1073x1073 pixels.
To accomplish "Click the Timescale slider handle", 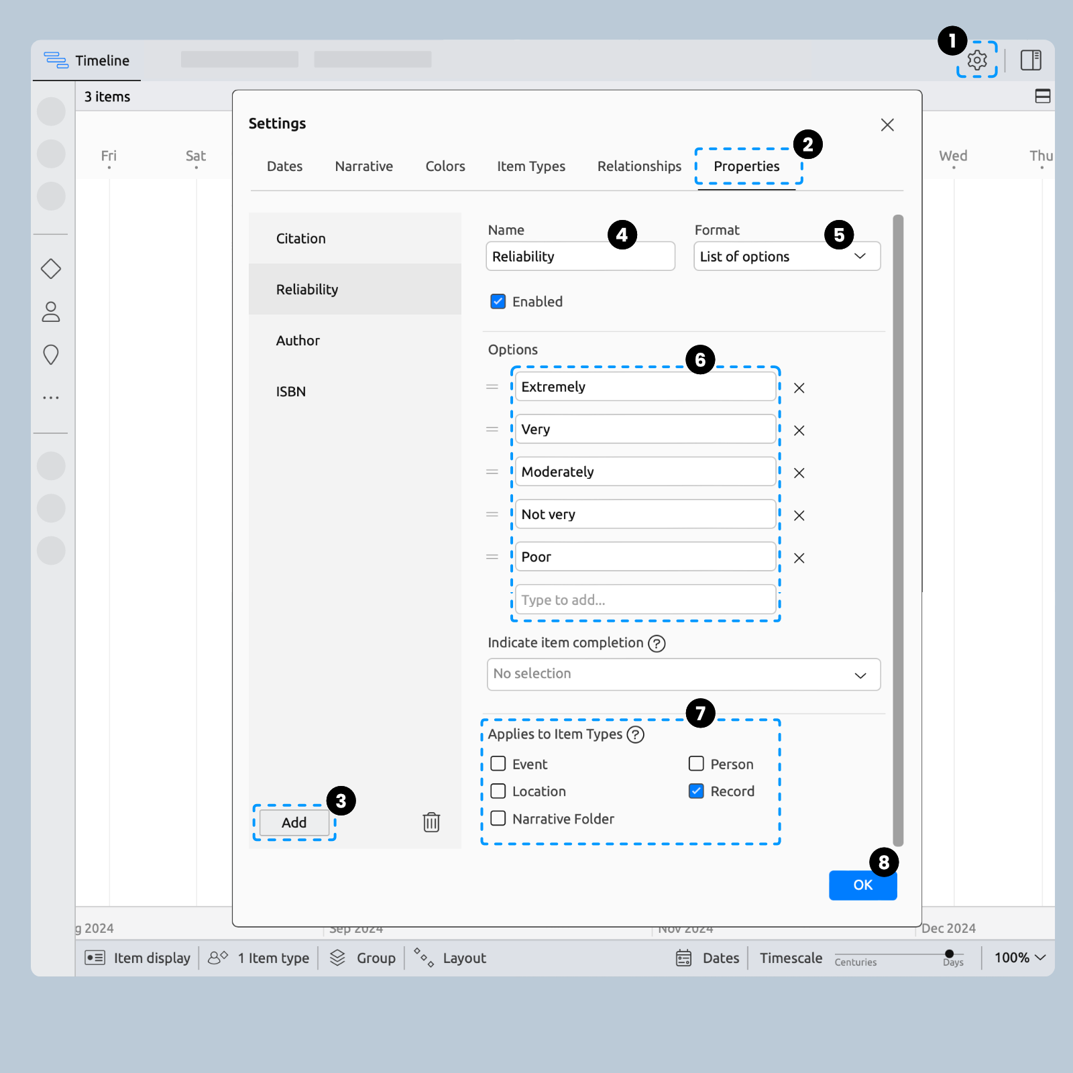I will click(949, 954).
